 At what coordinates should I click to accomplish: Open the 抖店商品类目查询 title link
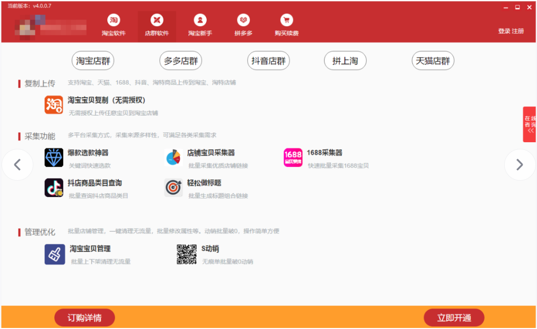coord(95,183)
